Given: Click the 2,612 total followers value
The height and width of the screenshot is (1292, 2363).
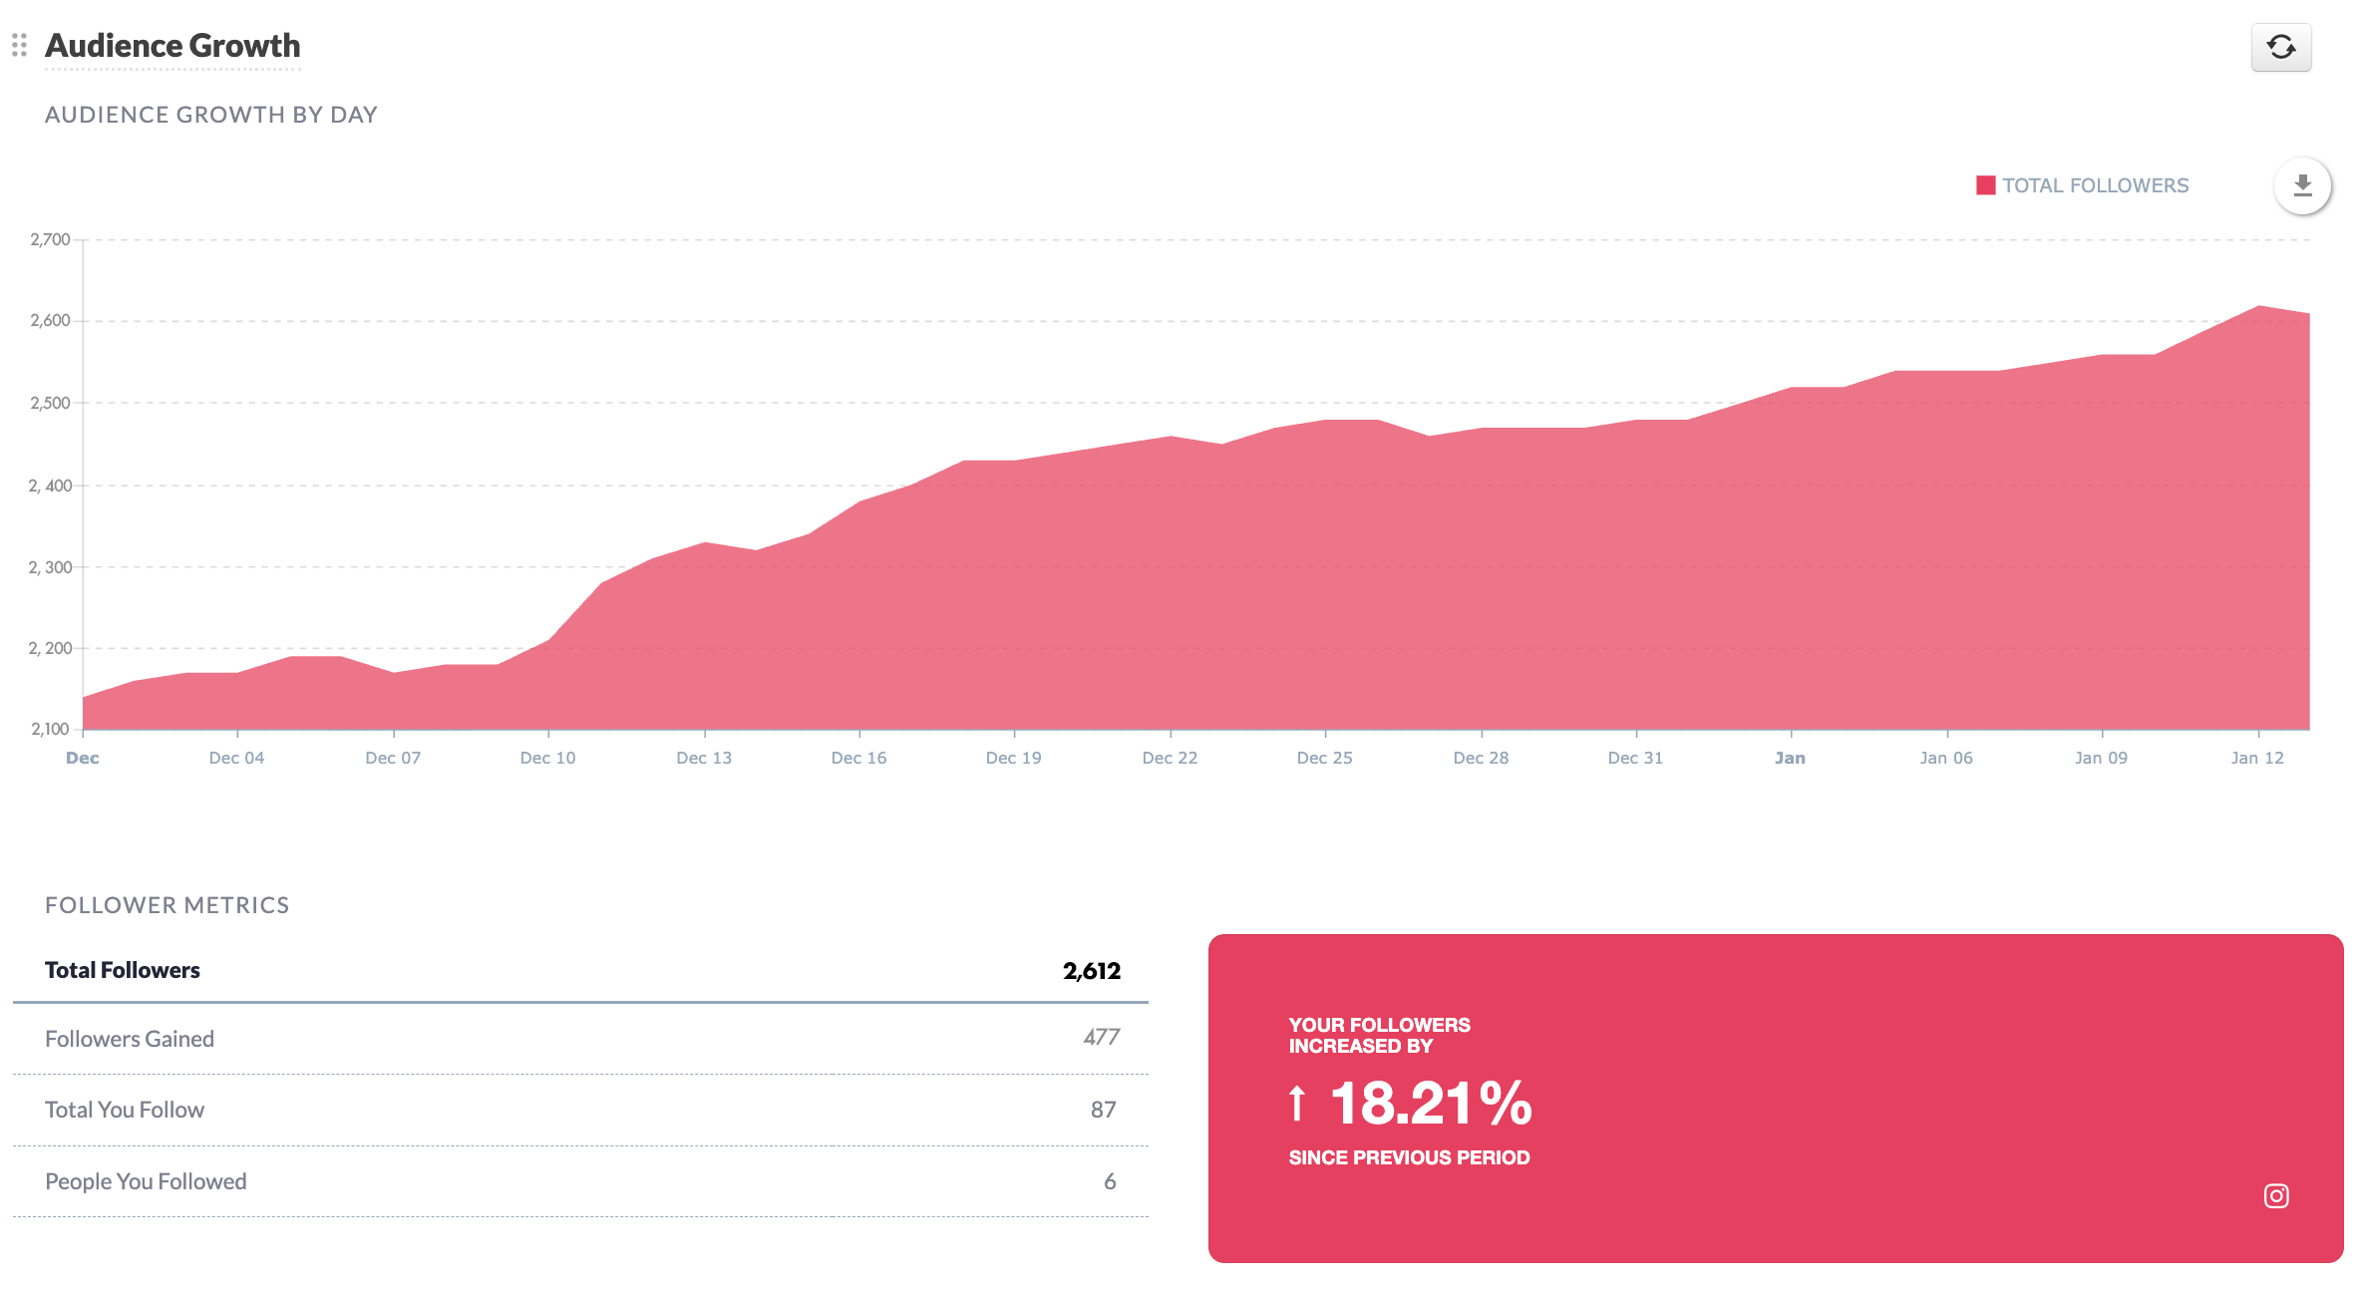Looking at the screenshot, I should (1091, 970).
